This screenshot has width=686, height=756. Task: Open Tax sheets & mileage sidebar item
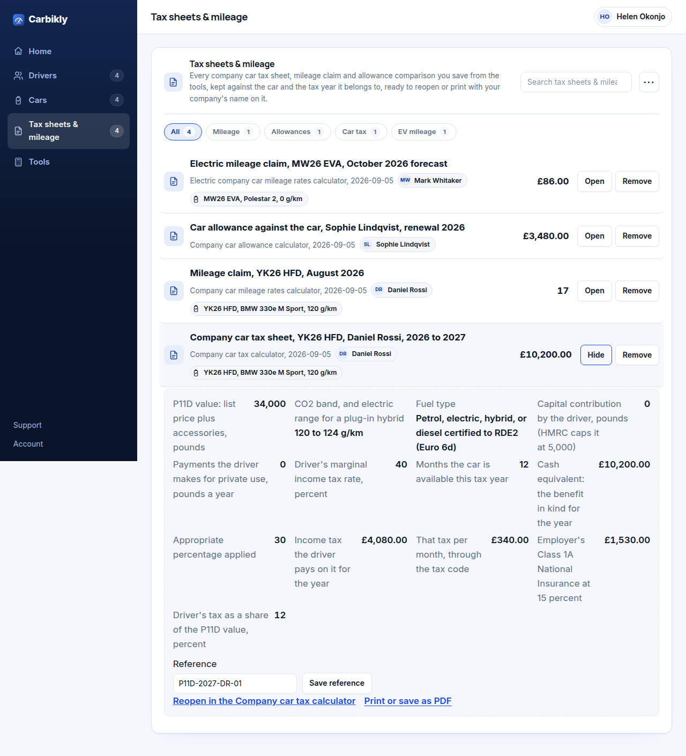[69, 131]
